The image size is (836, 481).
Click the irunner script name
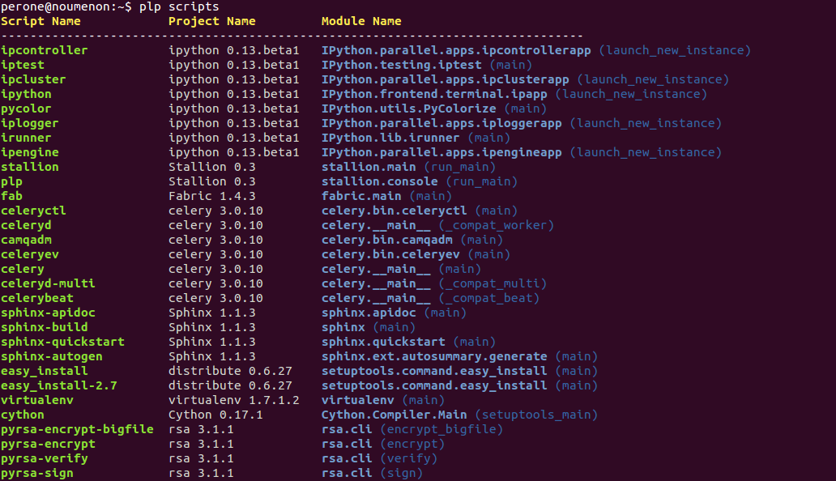point(26,138)
